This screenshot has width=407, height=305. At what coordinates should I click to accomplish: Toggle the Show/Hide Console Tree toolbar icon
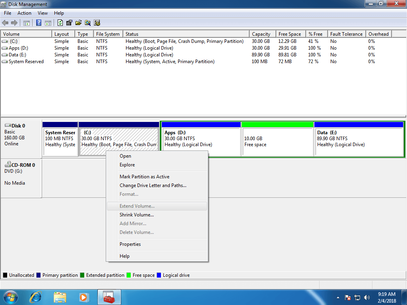tap(27, 23)
